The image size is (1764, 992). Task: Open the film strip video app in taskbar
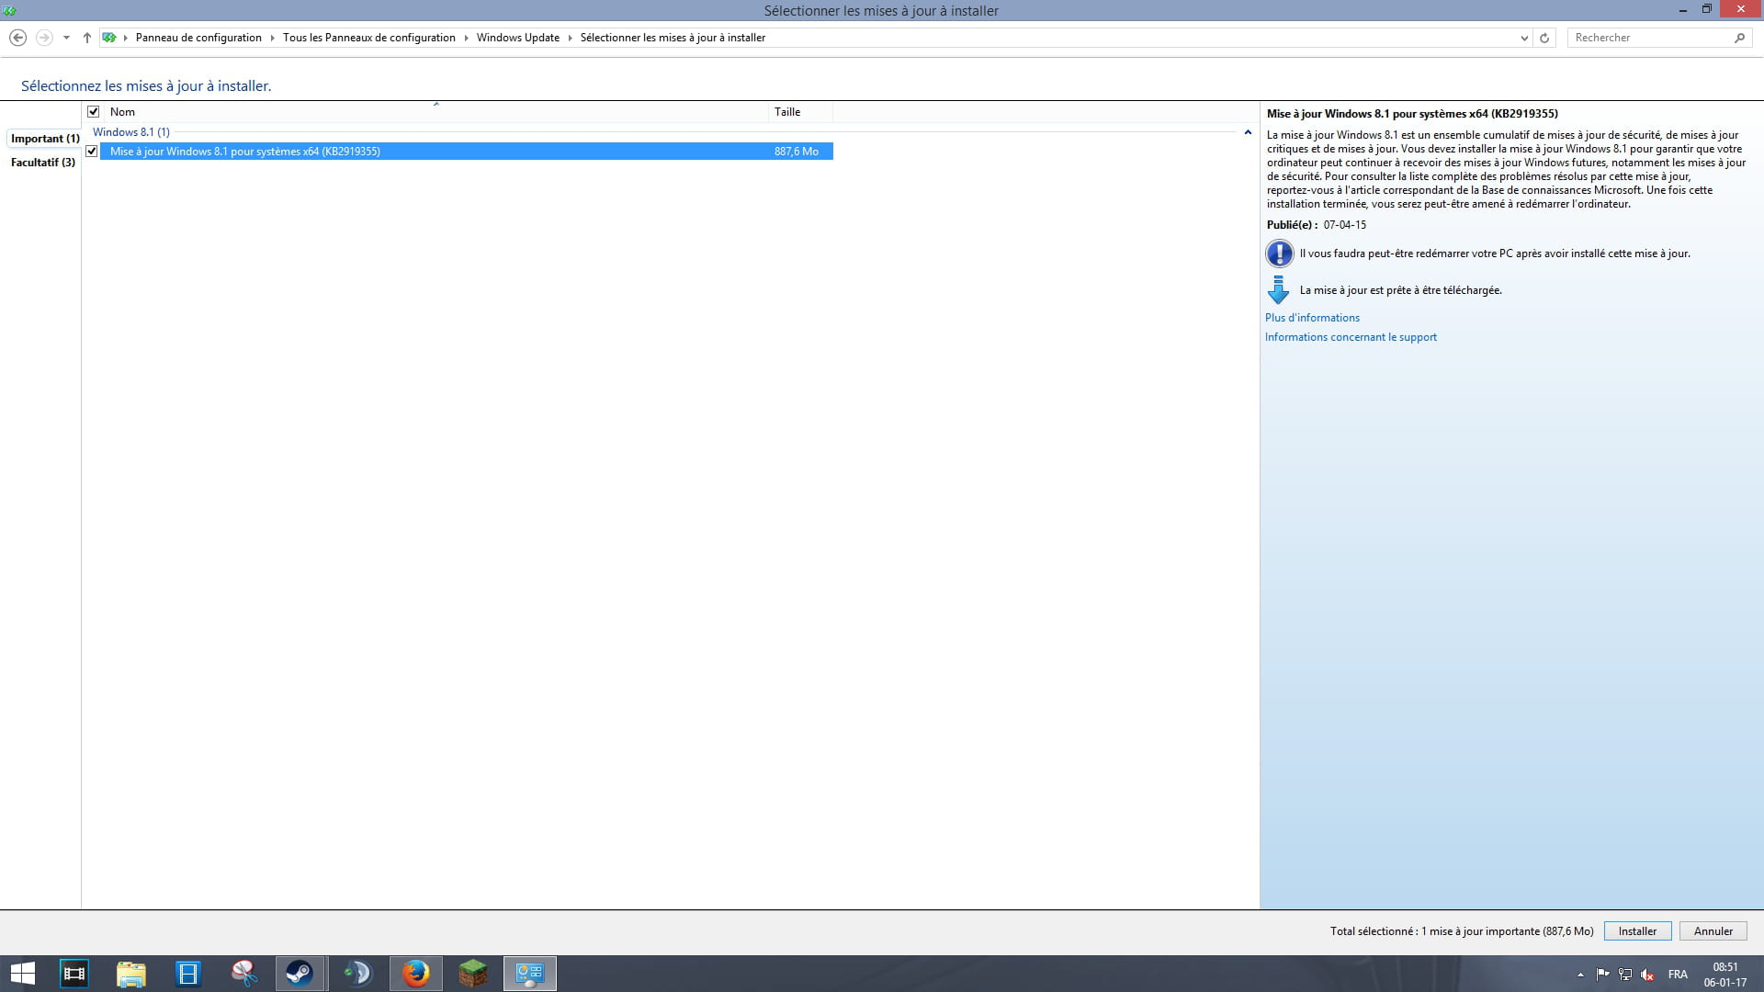click(x=74, y=974)
